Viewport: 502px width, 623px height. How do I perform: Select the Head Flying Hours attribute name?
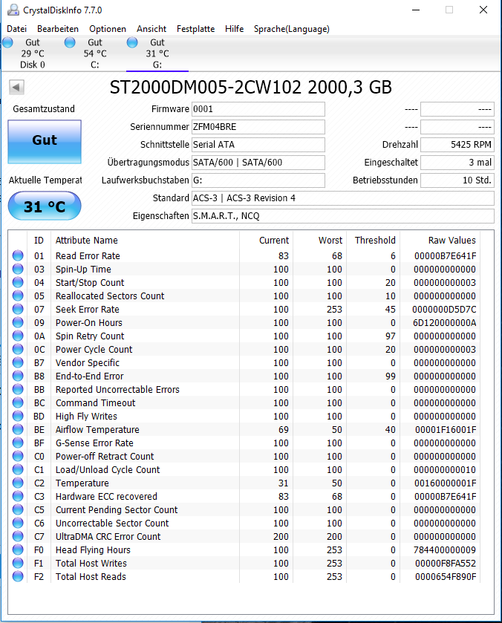coord(93,550)
